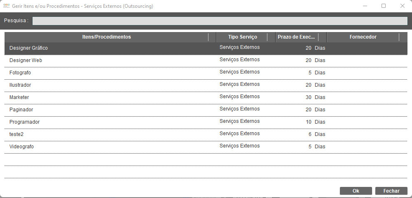Image resolution: width=412 pixels, height=198 pixels.
Task: Sort by Tipo Serviço column header
Action: click(x=242, y=37)
